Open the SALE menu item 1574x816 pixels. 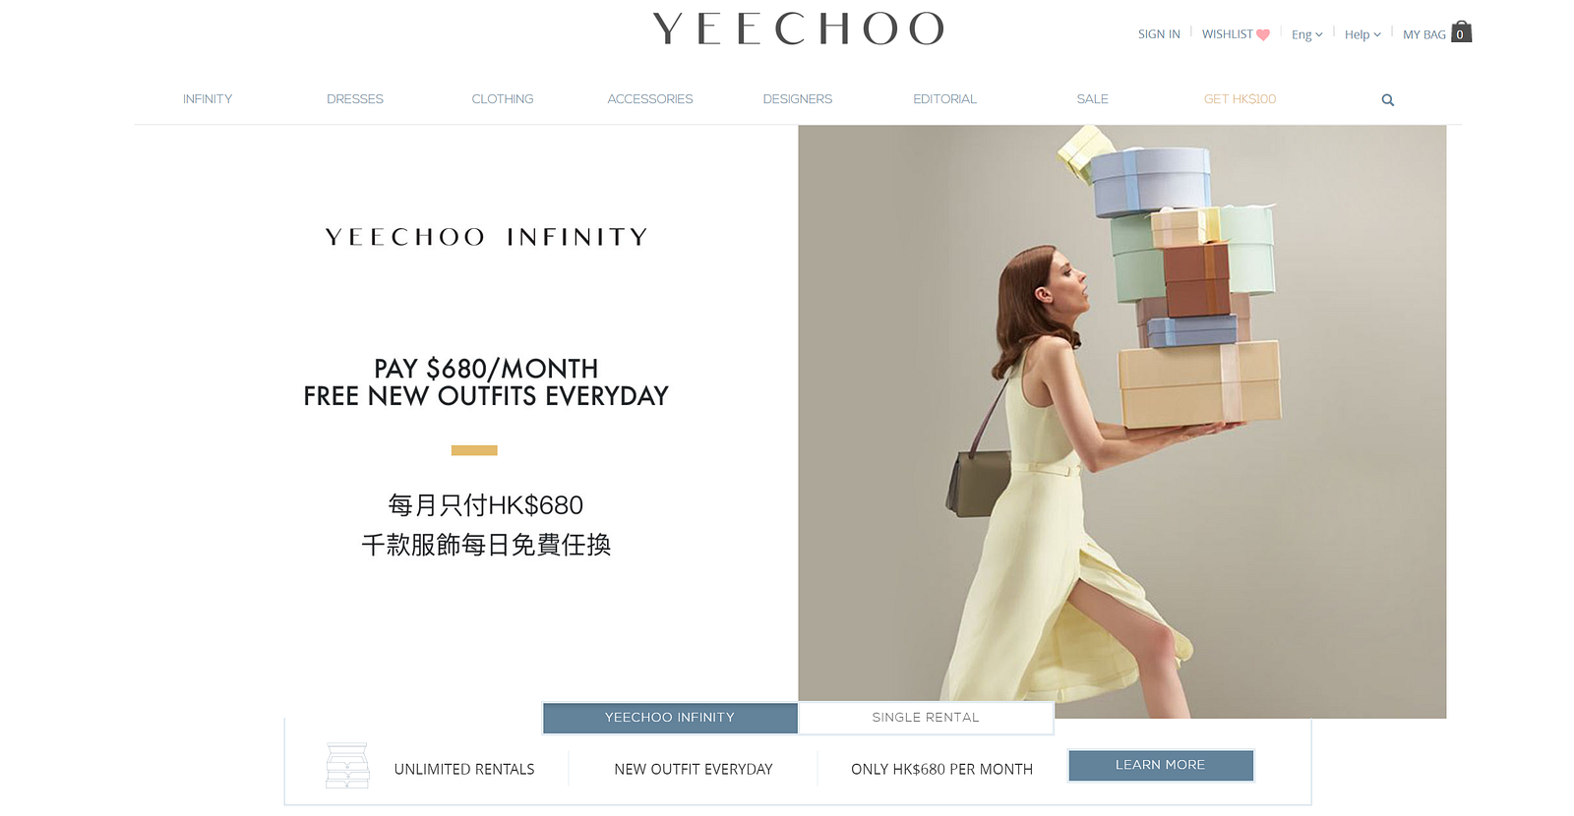pyautogui.click(x=1093, y=99)
